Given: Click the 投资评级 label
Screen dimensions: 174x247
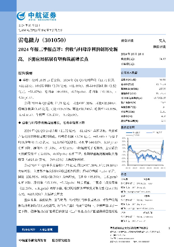Looking at the screenshot, I should click(x=127, y=41).
